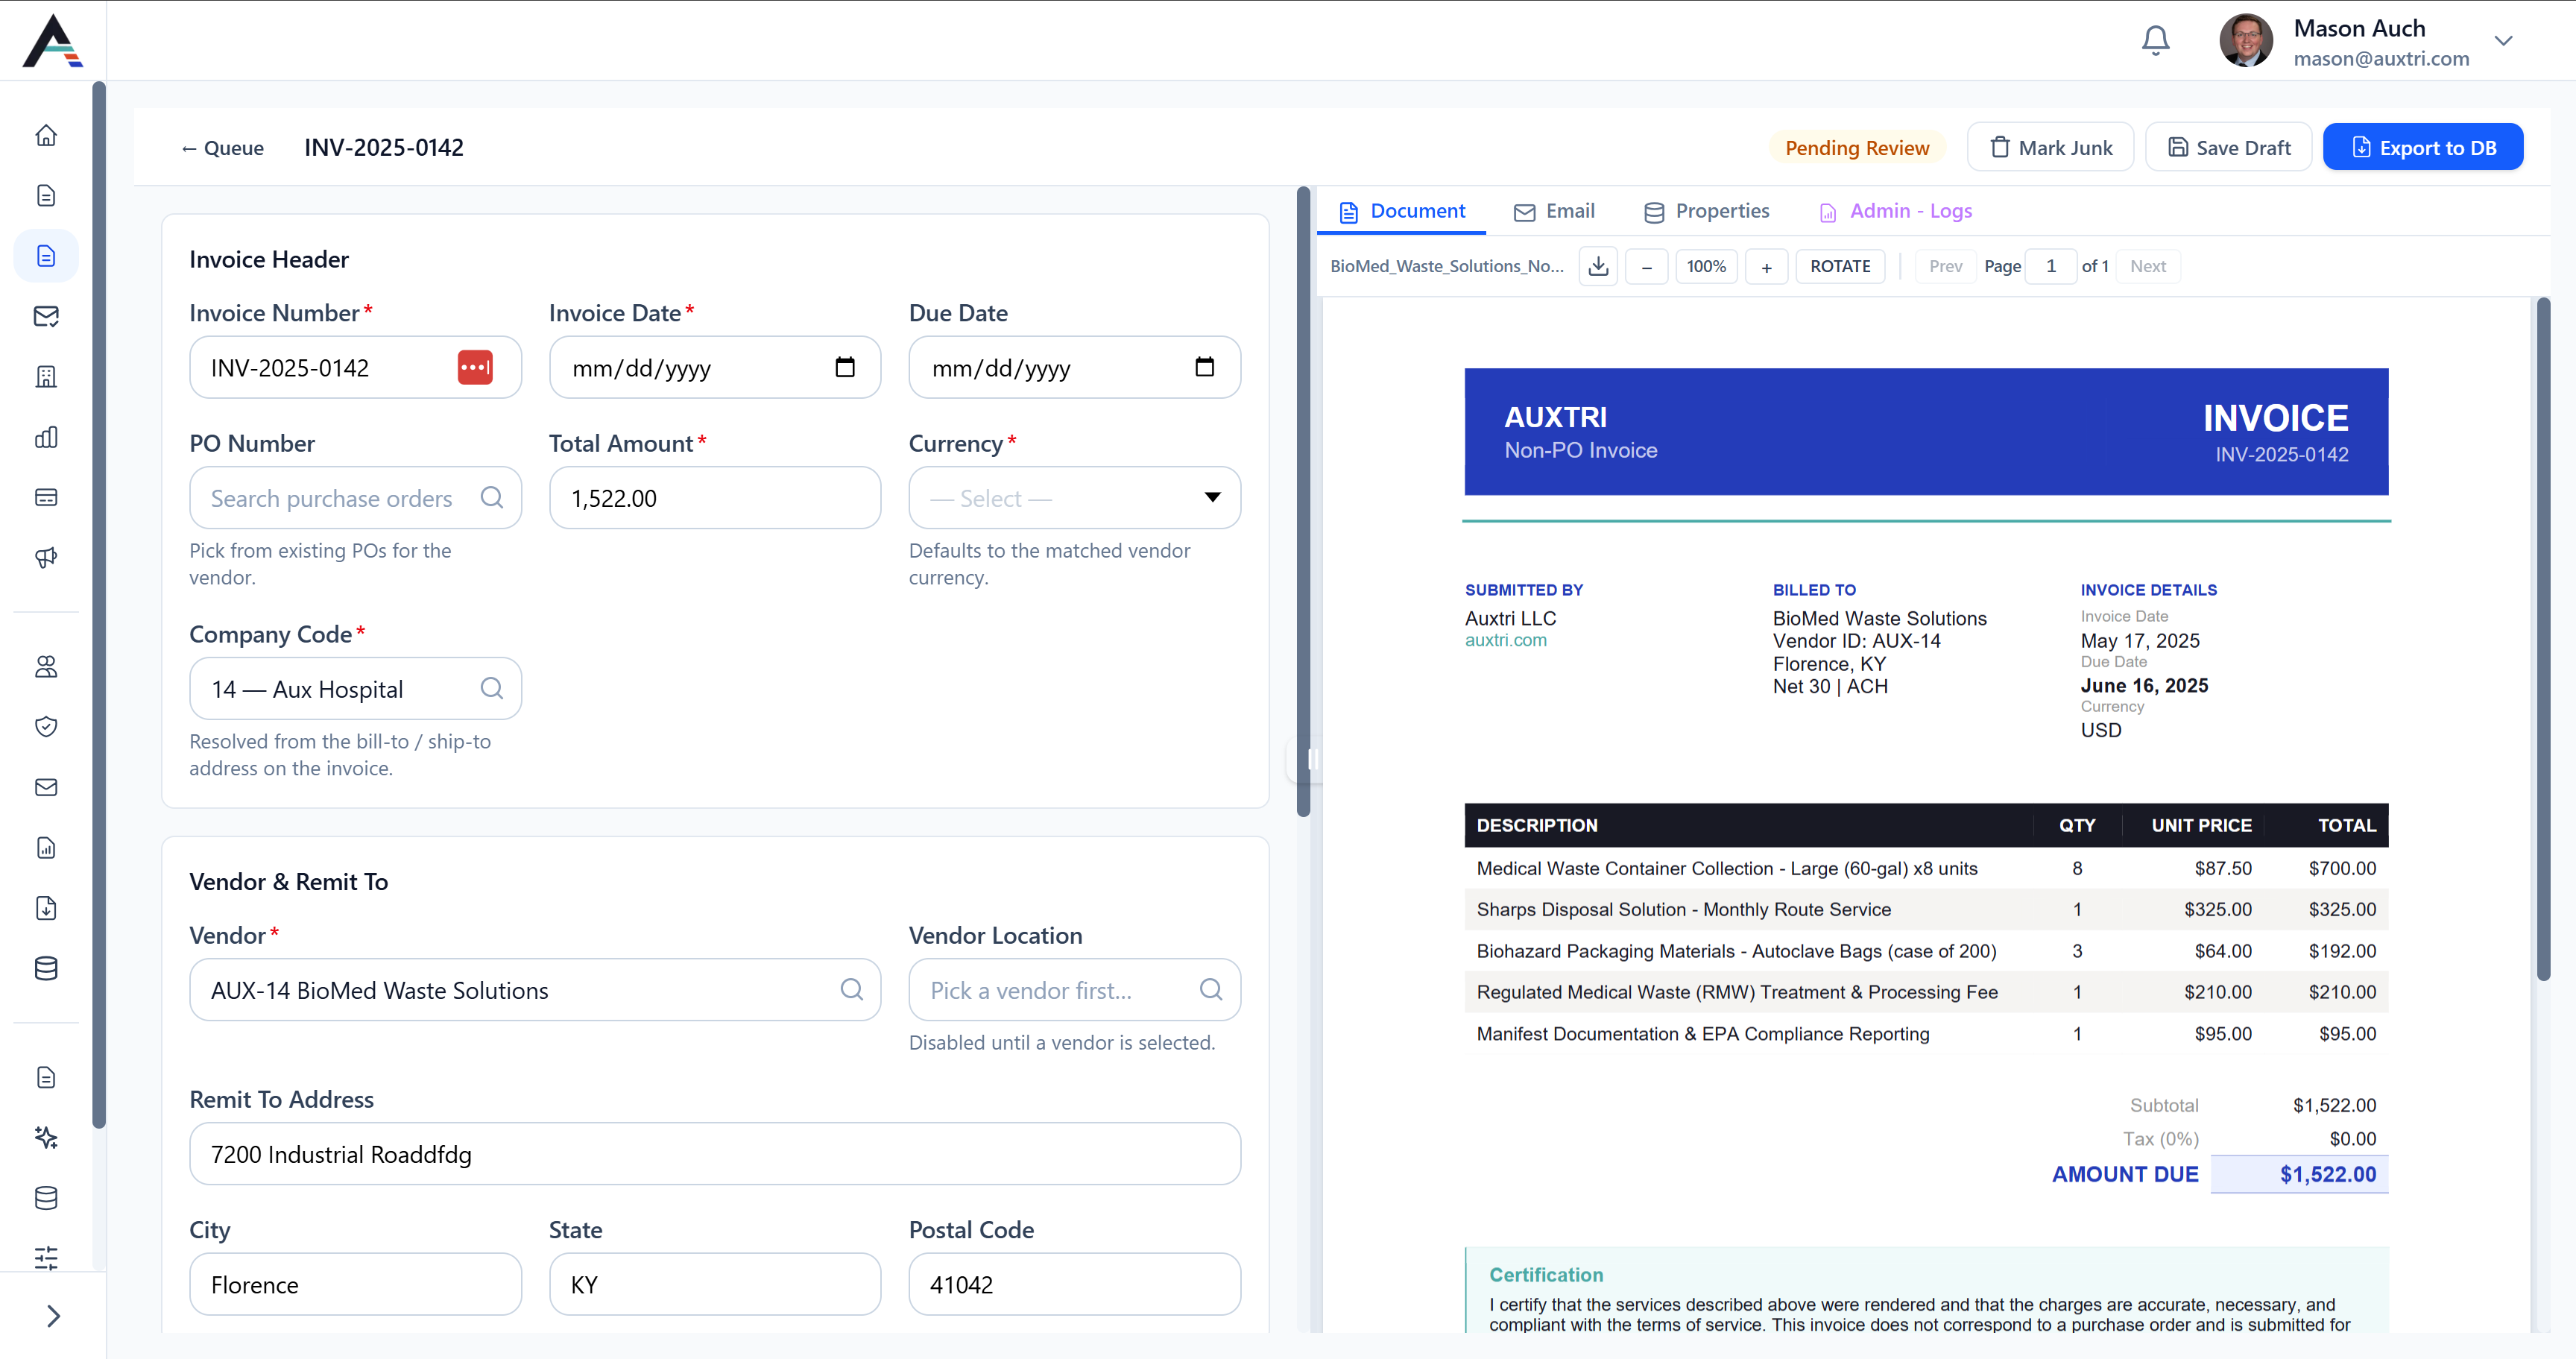Go back to the Queue
This screenshot has width=2576, height=1359.
222,148
